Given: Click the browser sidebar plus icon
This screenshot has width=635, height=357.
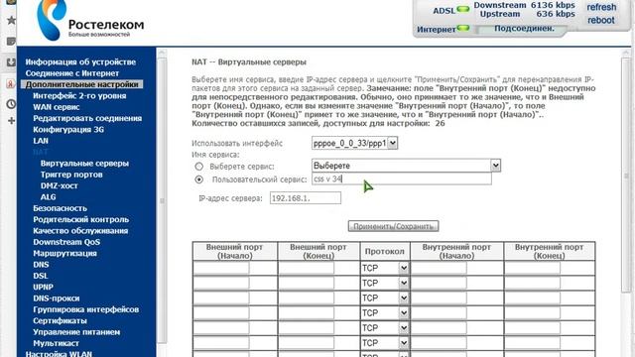Looking at the screenshot, I should click(11, 121).
